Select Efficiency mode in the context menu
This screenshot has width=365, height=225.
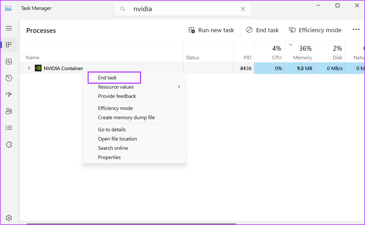click(x=115, y=108)
